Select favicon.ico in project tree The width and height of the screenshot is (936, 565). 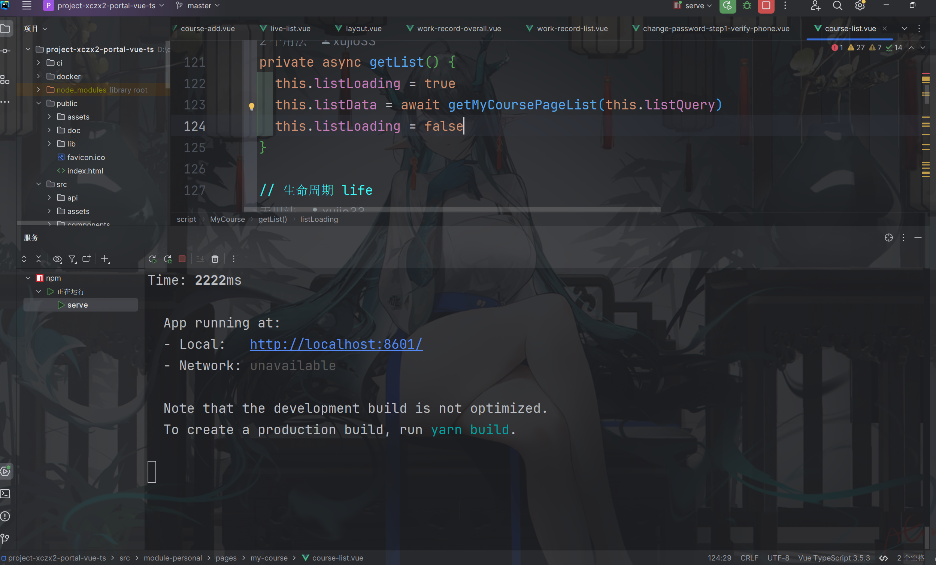[86, 157]
